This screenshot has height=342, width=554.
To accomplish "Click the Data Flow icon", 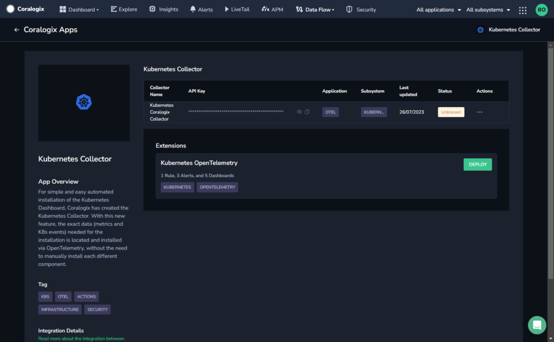I will (x=299, y=9).
